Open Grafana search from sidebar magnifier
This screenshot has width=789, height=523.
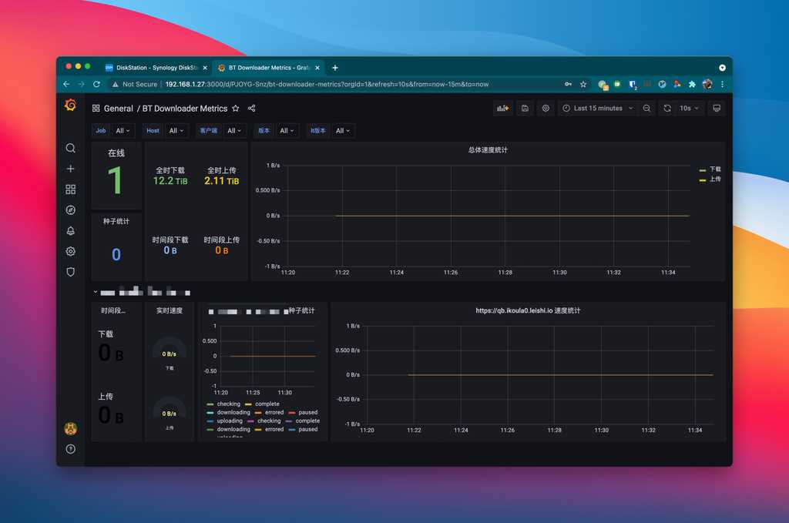tap(70, 148)
